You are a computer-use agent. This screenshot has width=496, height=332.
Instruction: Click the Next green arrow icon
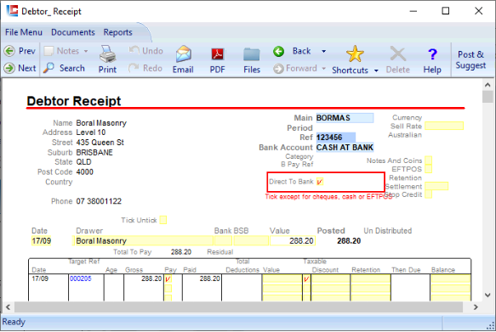pos(9,68)
